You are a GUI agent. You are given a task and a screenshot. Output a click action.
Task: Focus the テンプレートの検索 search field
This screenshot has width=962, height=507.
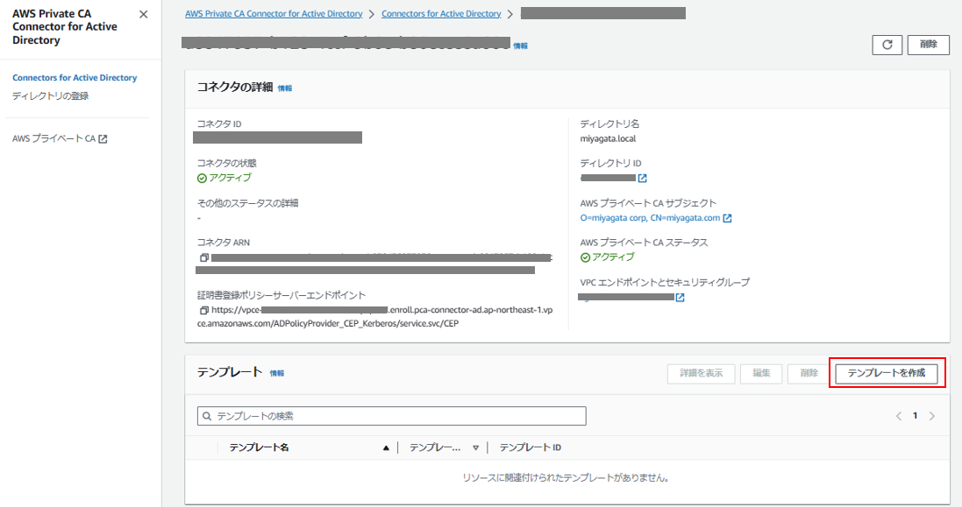point(391,417)
